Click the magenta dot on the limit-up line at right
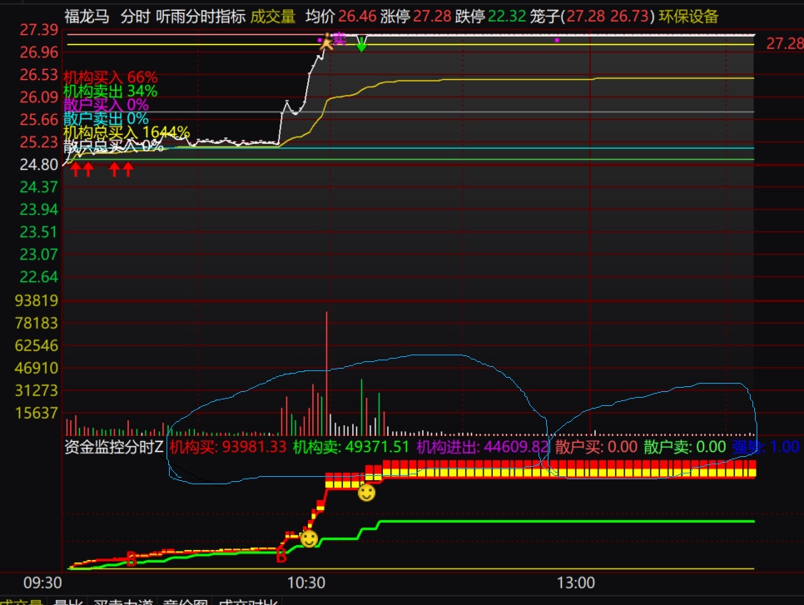 coord(557,39)
